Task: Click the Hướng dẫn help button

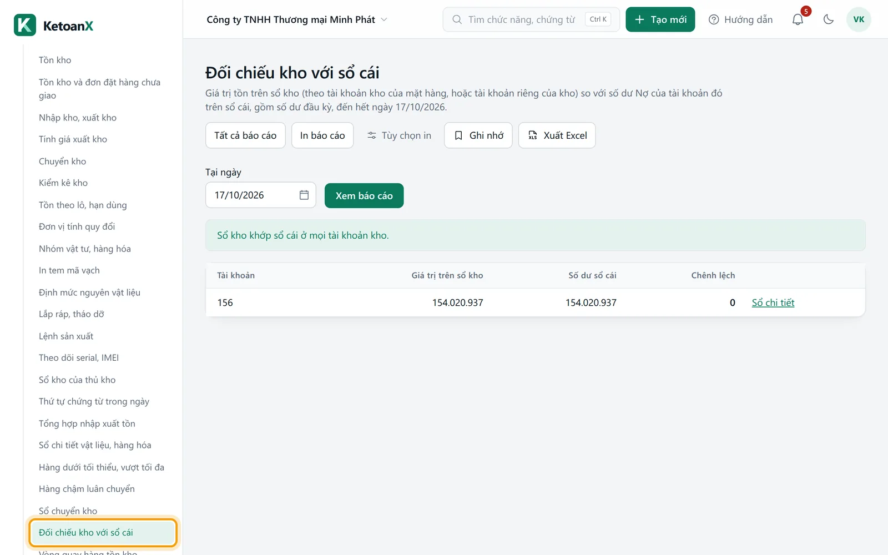Action: coord(740,19)
